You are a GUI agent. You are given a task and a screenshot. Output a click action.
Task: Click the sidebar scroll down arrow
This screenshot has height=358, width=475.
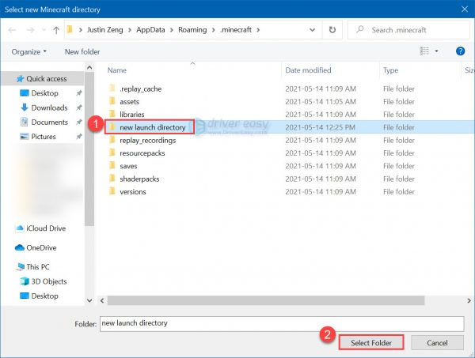point(89,300)
